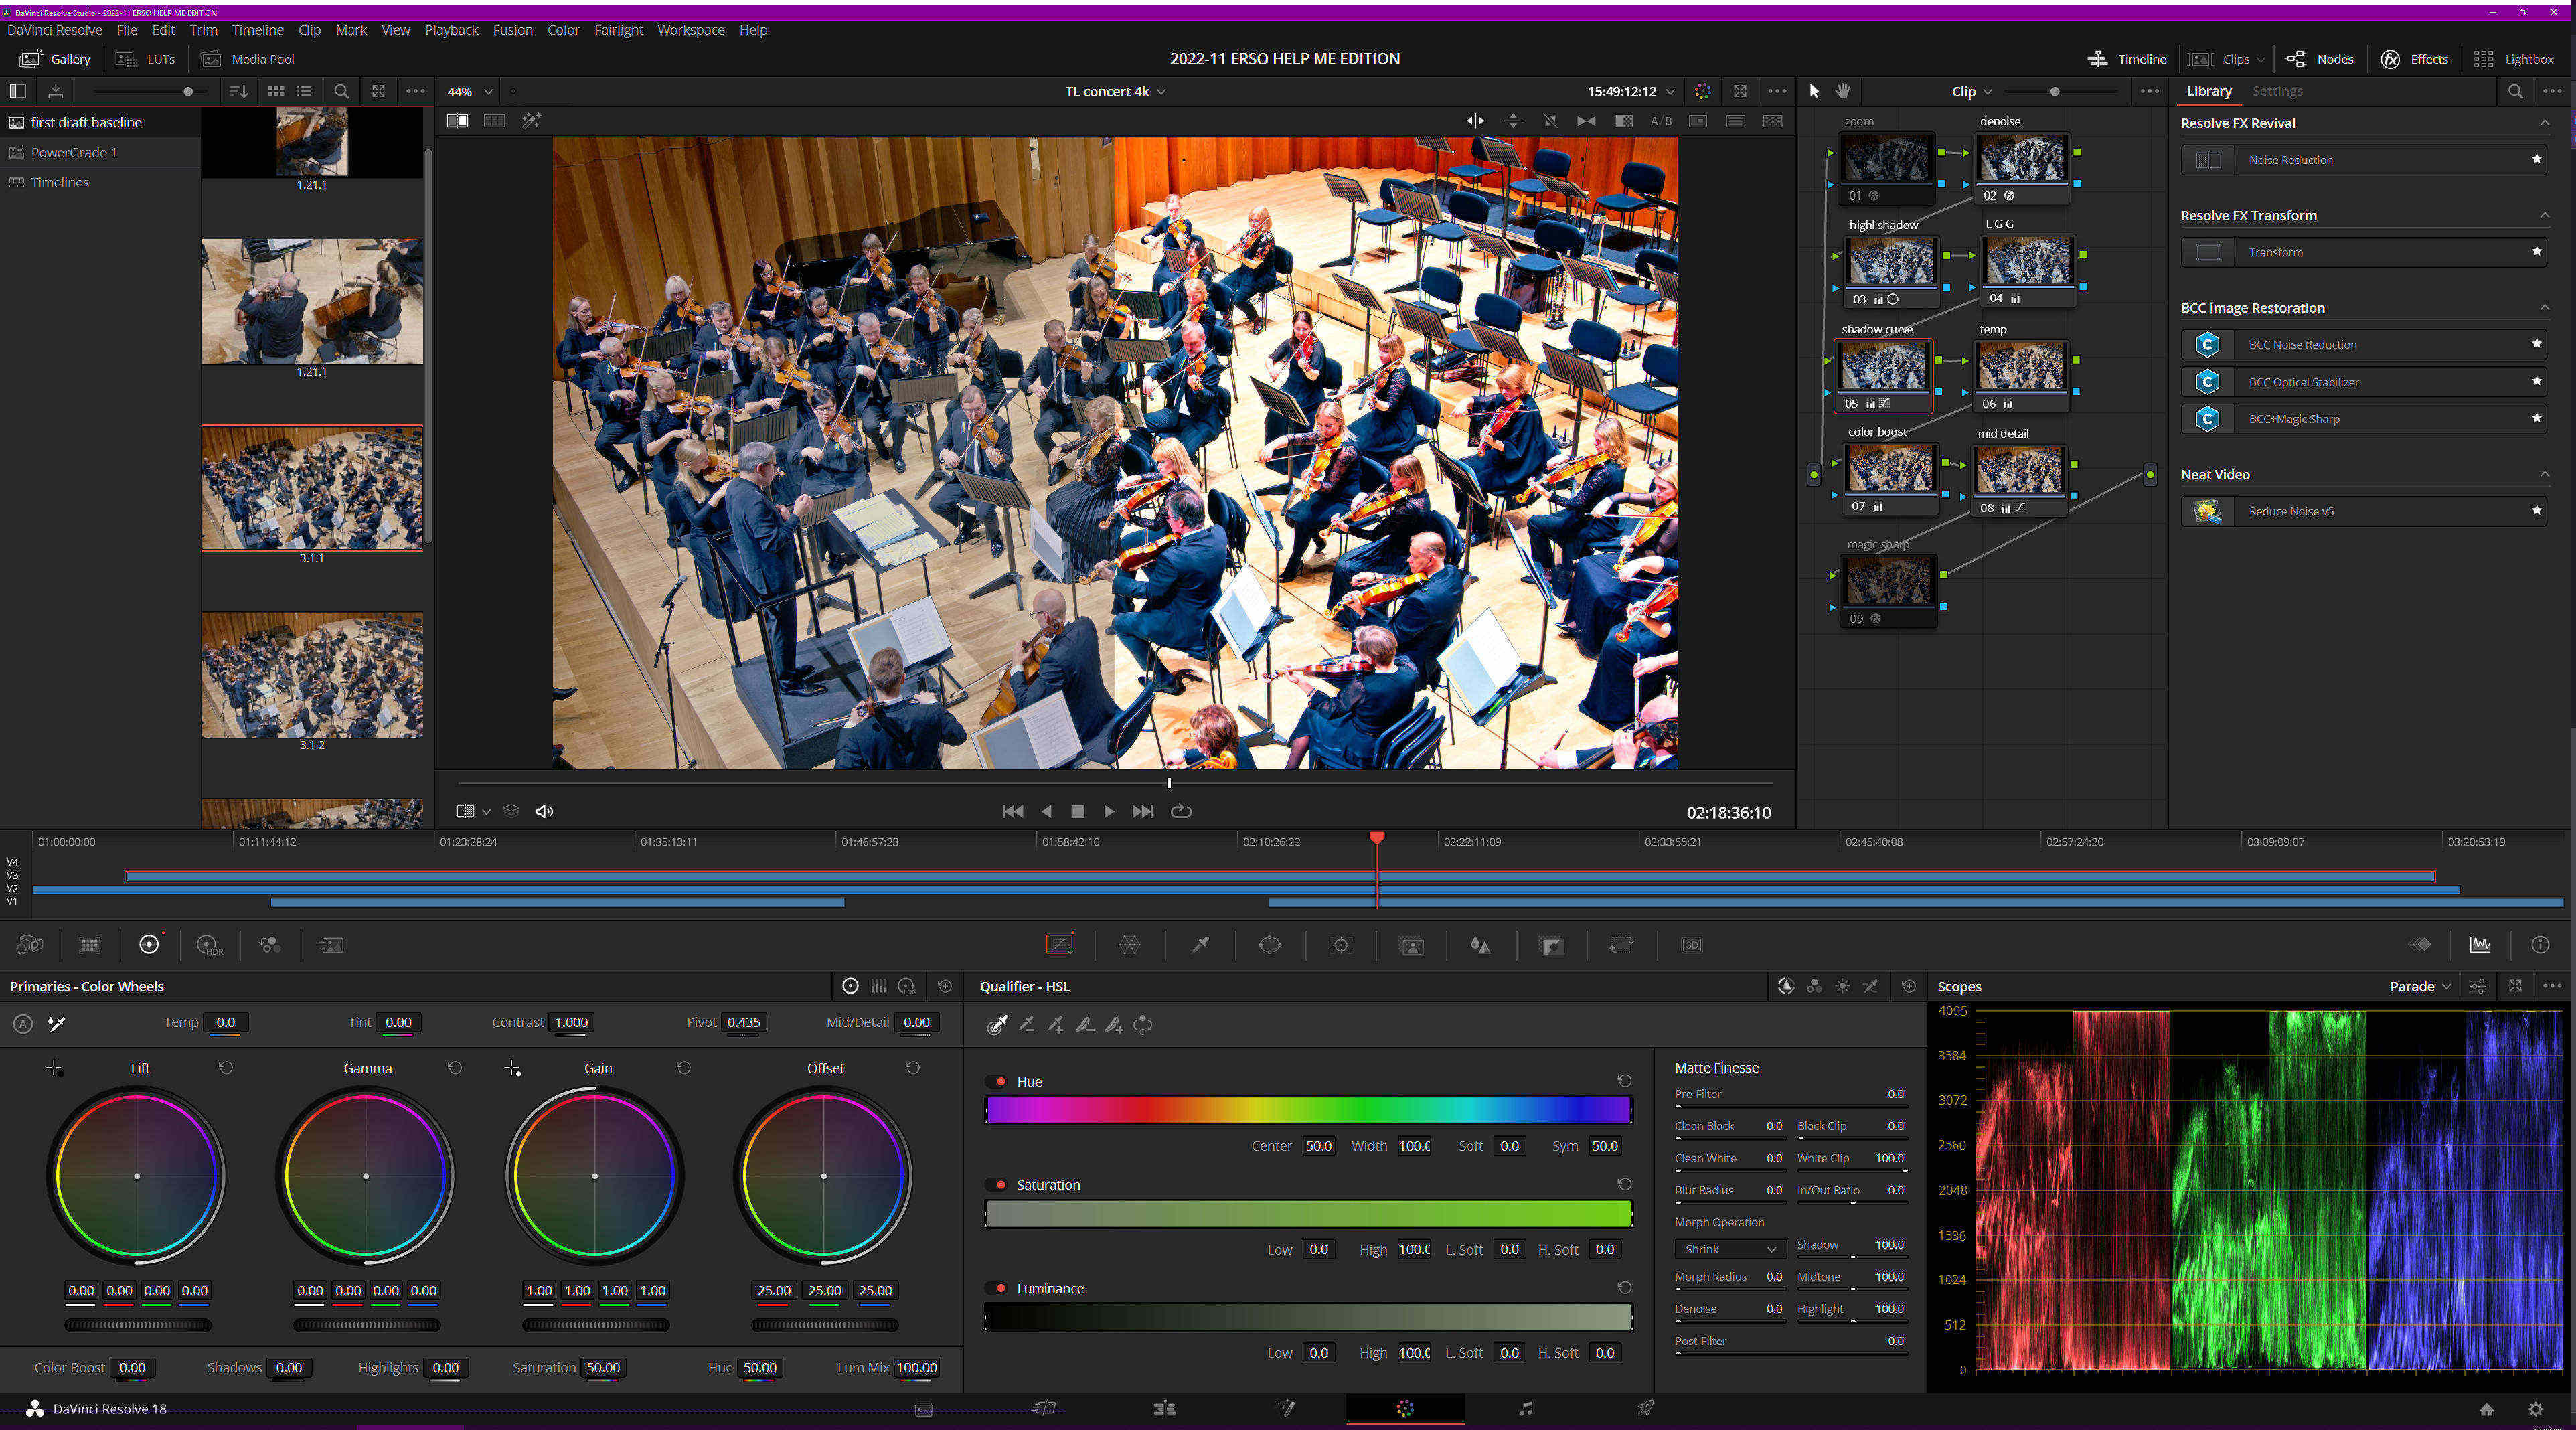
Task: Open the Key palette icon
Action: click(1551, 945)
